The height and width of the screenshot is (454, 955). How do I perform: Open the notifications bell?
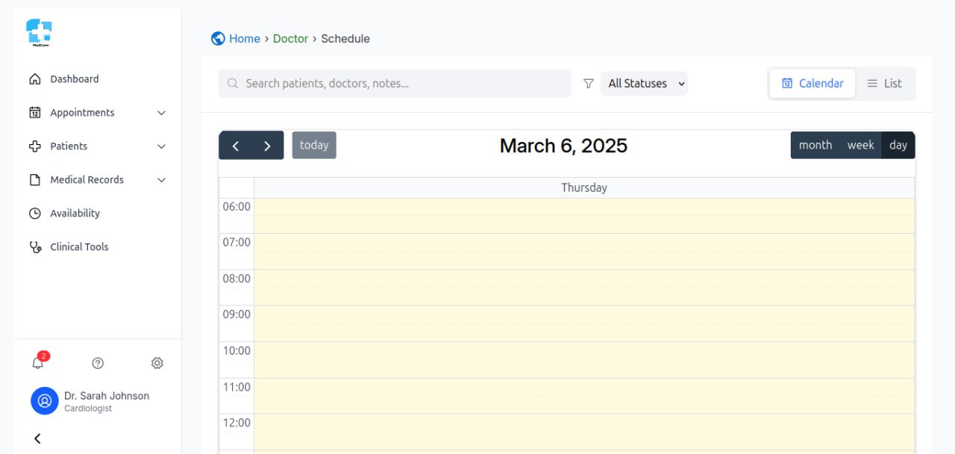click(x=37, y=363)
